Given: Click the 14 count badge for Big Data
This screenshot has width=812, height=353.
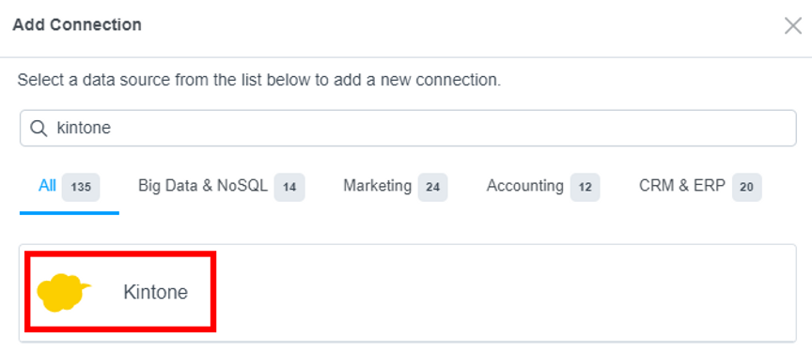Looking at the screenshot, I should pos(289,187).
